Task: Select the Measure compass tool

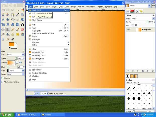Action: (3, 20)
